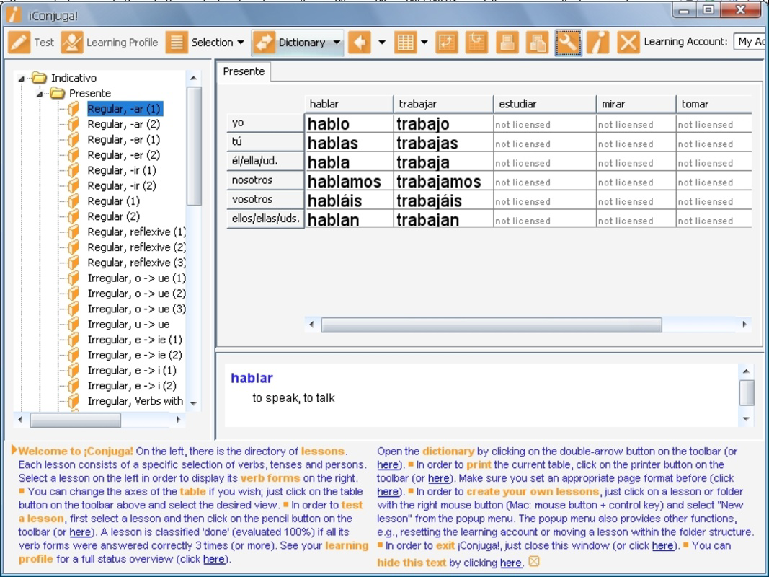Collapse the Indicativo tree node
The height and width of the screenshot is (577, 769).
(x=21, y=78)
